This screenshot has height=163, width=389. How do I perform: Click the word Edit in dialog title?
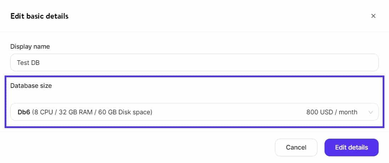(17, 16)
